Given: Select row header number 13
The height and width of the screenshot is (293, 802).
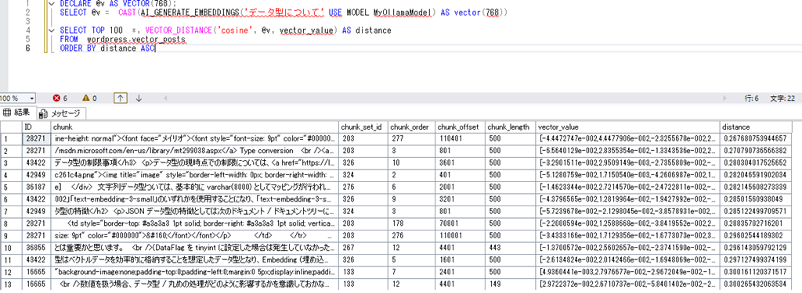Looking at the screenshot, I should tap(11, 284).
